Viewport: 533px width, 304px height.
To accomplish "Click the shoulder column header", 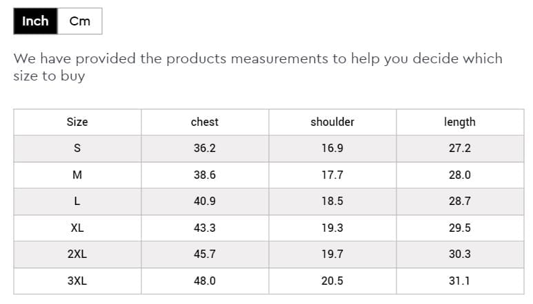I will click(332, 122).
